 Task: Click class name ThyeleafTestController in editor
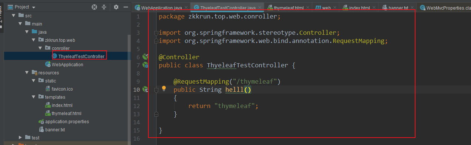pos(247,65)
